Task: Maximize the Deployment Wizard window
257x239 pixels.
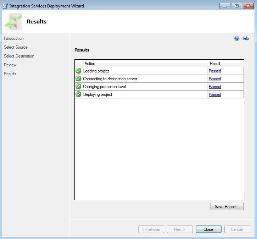Action: tap(237, 6)
